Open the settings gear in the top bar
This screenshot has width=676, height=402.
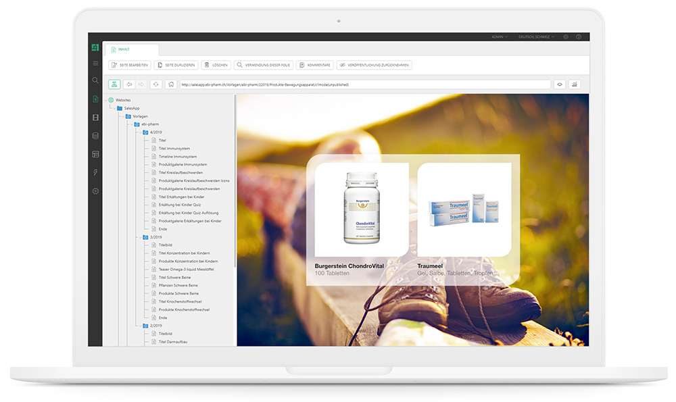[x=566, y=37]
